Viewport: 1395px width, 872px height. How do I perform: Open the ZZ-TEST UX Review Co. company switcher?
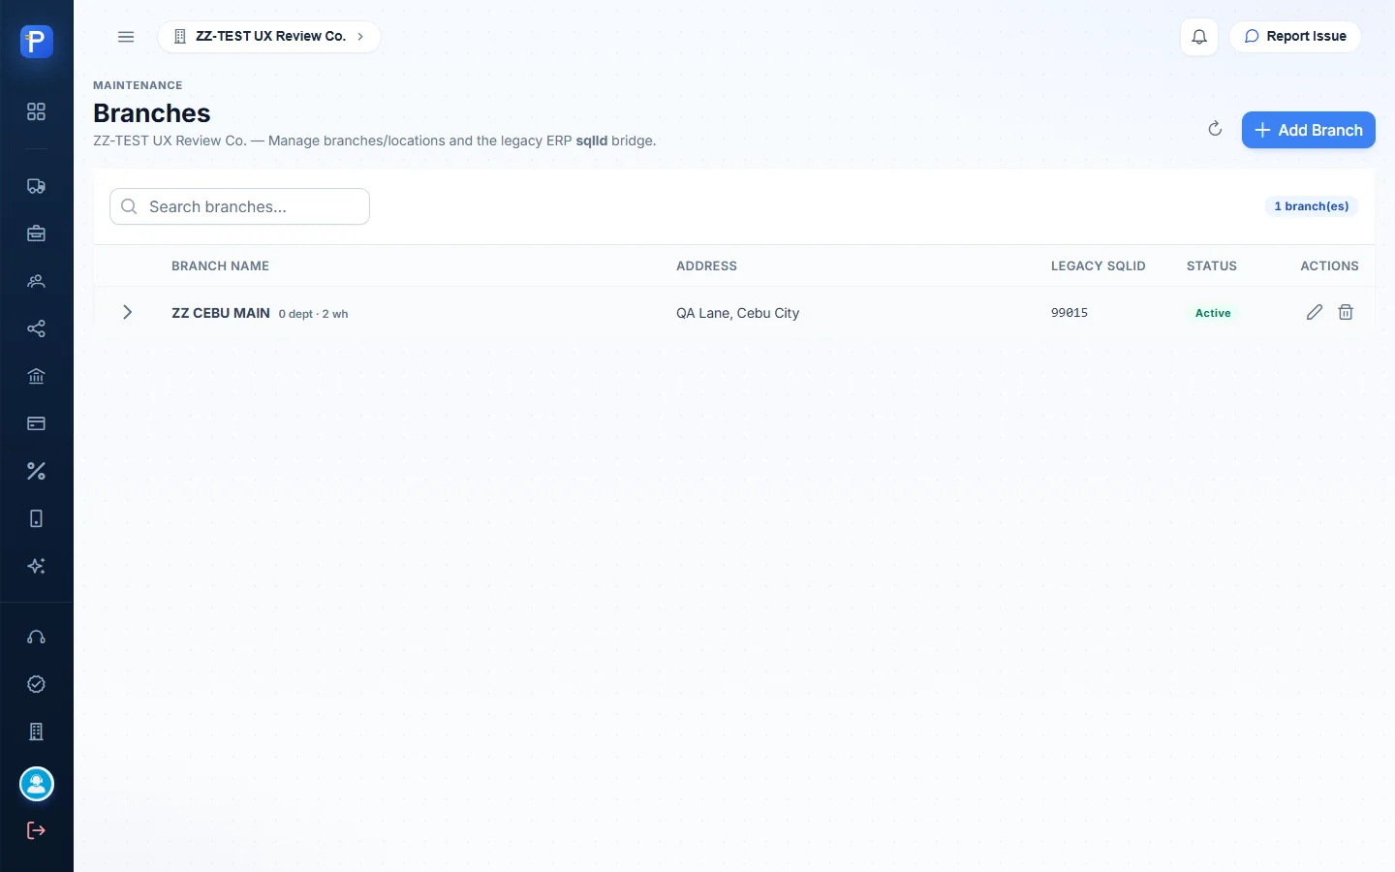click(269, 37)
